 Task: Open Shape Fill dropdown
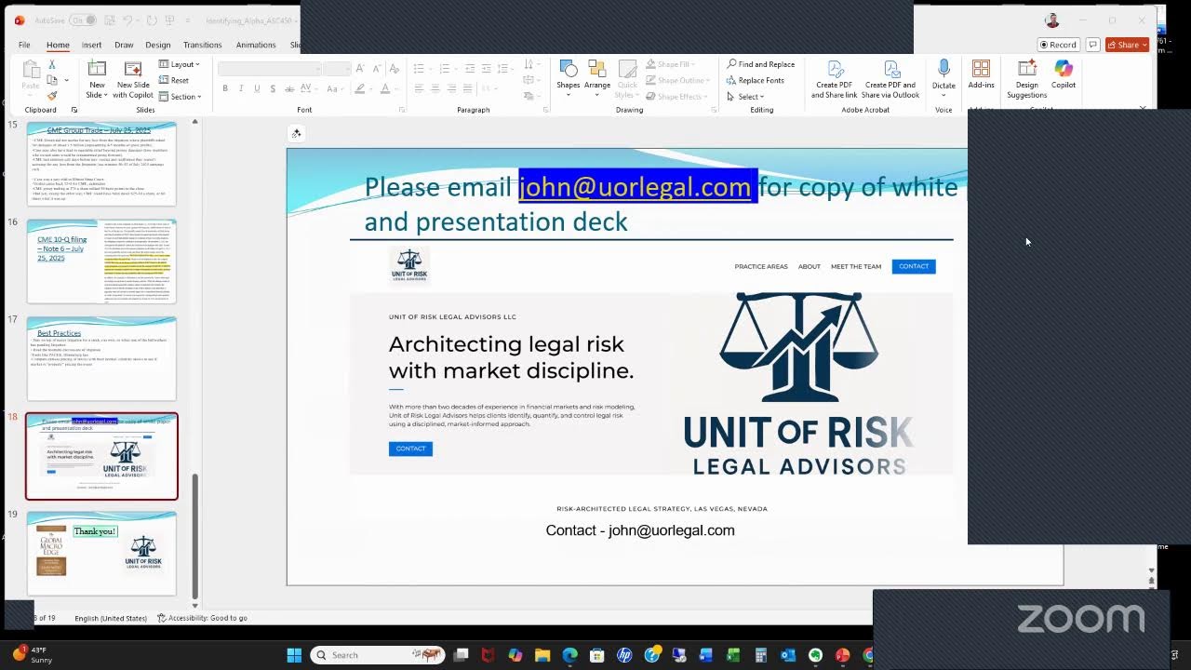point(669,64)
